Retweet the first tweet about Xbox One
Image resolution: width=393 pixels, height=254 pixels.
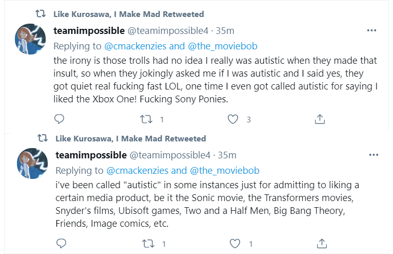click(x=146, y=119)
